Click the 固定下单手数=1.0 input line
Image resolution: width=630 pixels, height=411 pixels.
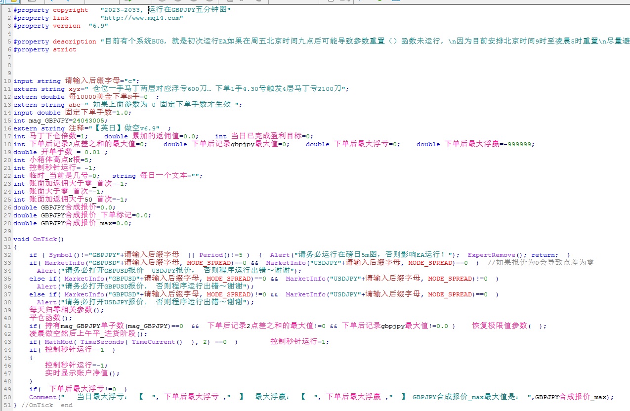pos(73,113)
